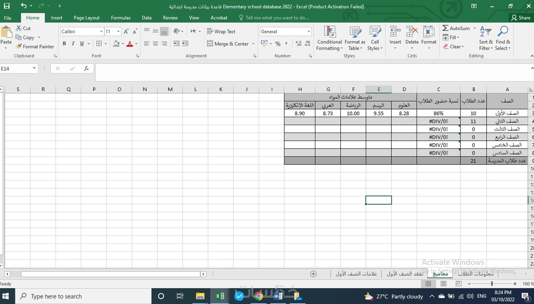534x304 pixels.
Task: Expand the Sort & Filter menu
Action: pyautogui.click(x=486, y=38)
